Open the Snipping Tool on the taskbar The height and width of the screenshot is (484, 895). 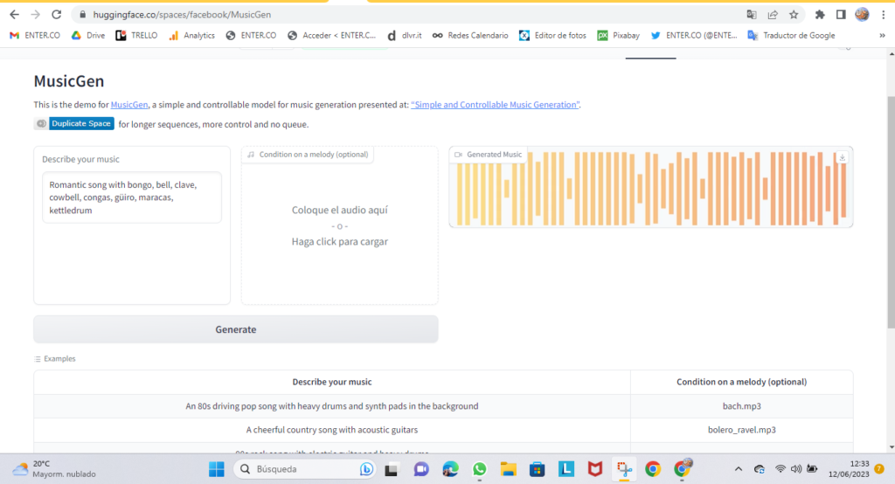pos(624,469)
